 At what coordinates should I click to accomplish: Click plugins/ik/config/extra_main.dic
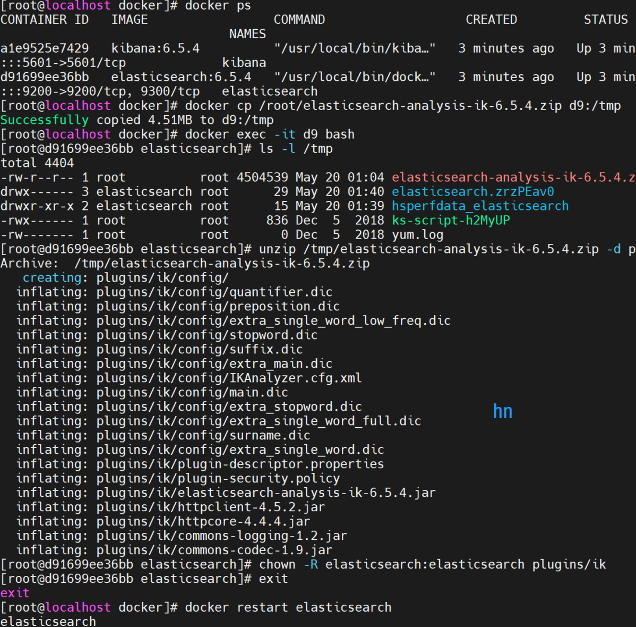pos(214,364)
